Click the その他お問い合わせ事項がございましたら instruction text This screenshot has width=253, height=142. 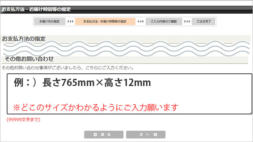click(68, 68)
